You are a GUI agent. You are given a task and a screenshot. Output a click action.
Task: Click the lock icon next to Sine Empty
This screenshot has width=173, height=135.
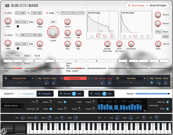coord(92,78)
